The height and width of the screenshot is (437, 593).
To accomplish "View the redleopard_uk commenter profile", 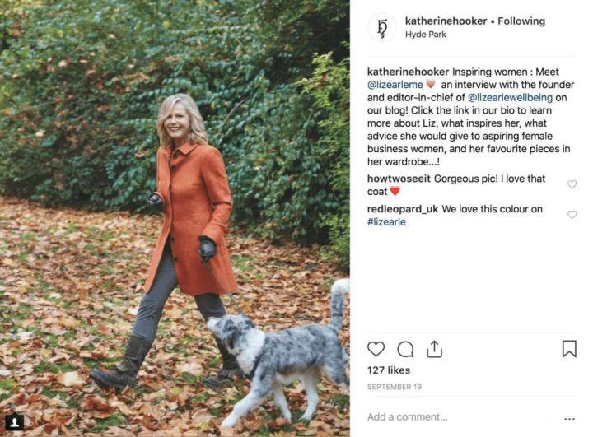I will pos(403,209).
